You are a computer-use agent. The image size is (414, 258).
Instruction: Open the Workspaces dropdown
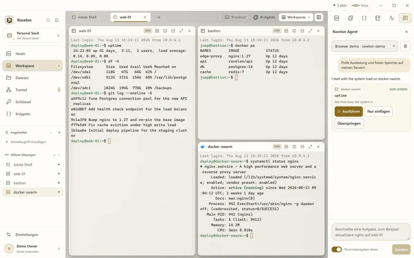coord(296,17)
